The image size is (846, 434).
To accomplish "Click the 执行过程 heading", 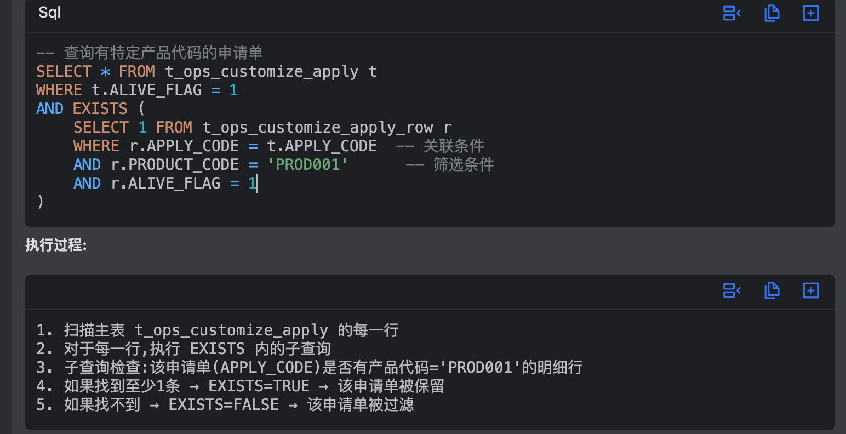I will click(53, 245).
